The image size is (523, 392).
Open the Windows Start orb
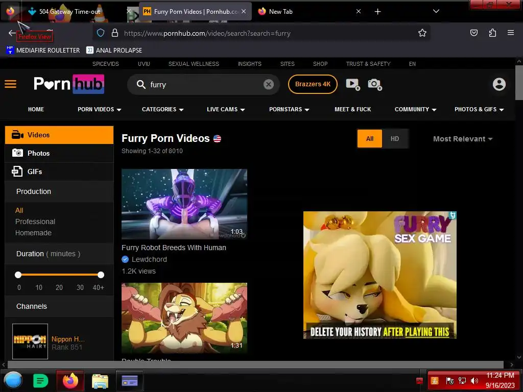13,380
